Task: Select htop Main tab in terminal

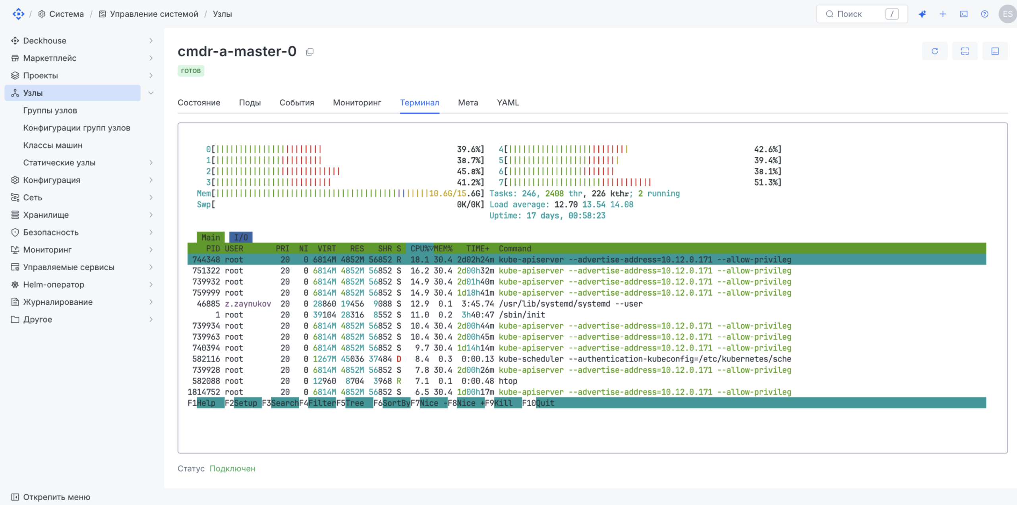Action: [x=211, y=237]
